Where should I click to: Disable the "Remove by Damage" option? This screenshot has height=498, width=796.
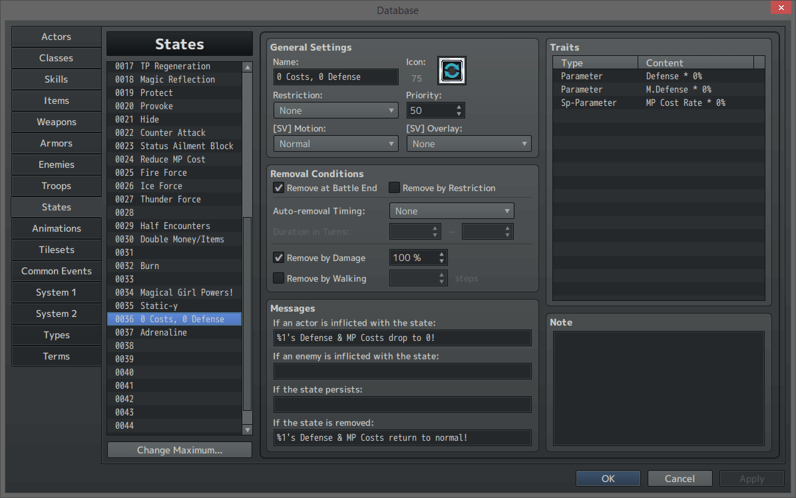point(278,258)
